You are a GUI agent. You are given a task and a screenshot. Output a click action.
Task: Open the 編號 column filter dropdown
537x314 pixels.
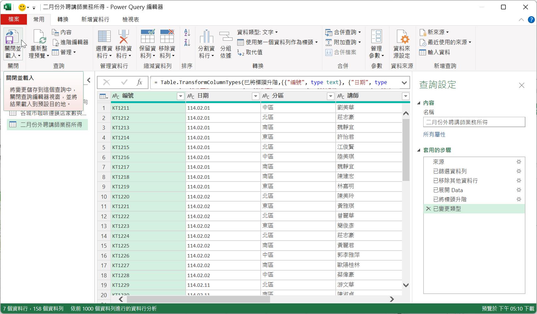[180, 96]
